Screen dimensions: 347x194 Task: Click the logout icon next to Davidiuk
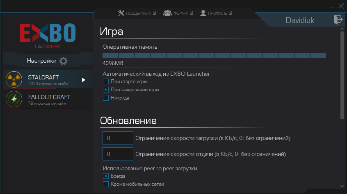point(338,20)
